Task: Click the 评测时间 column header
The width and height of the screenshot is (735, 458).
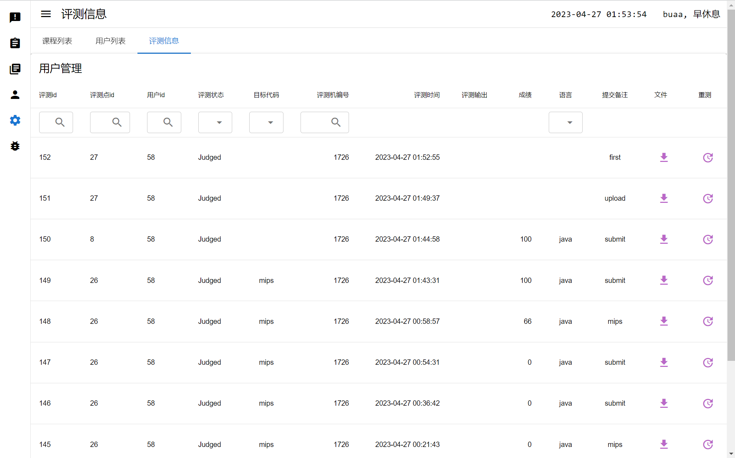Action: tap(427, 95)
